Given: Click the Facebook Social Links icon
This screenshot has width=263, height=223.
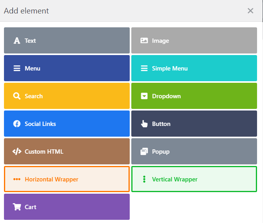Looking at the screenshot, I should tap(17, 124).
